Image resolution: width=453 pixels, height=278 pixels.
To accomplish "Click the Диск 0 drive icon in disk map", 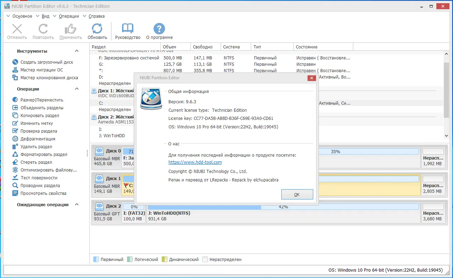I will click(x=100, y=151).
